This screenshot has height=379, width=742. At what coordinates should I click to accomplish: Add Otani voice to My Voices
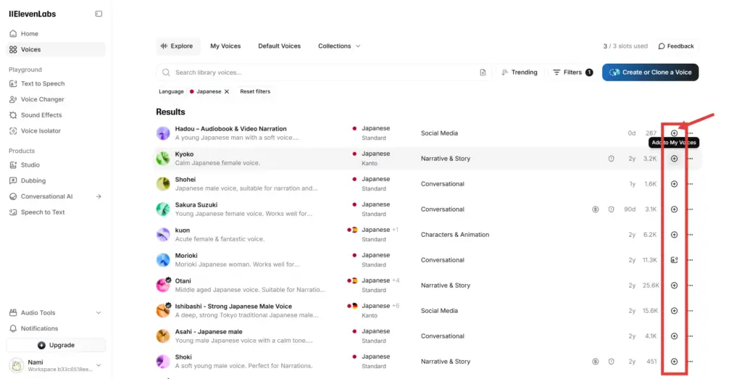(x=674, y=286)
